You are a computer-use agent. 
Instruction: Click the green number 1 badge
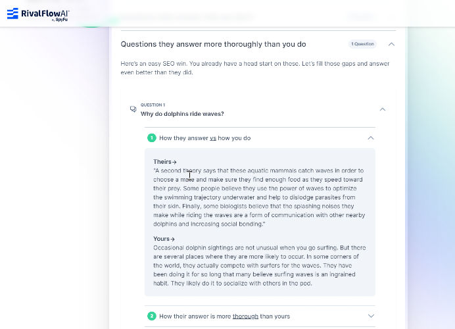151,138
